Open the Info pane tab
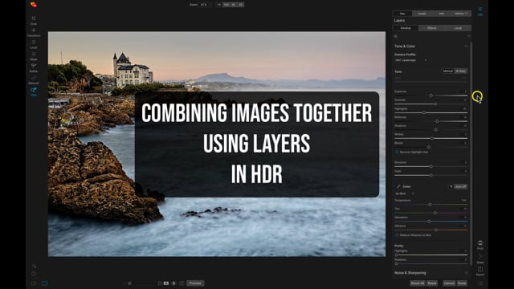Viewport: 514px width, 289px height. point(442,14)
